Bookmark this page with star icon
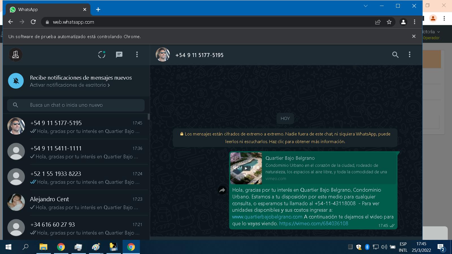This screenshot has height=254, width=452. point(389,22)
